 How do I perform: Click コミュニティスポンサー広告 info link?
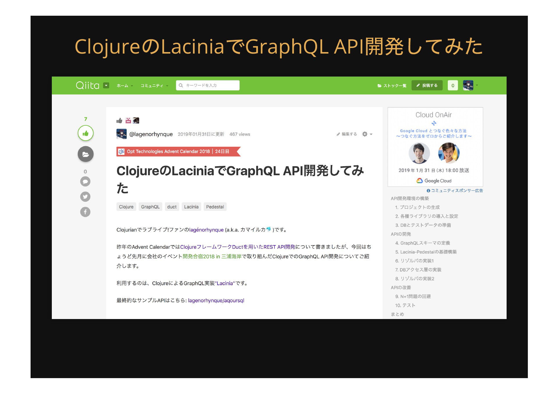(455, 191)
